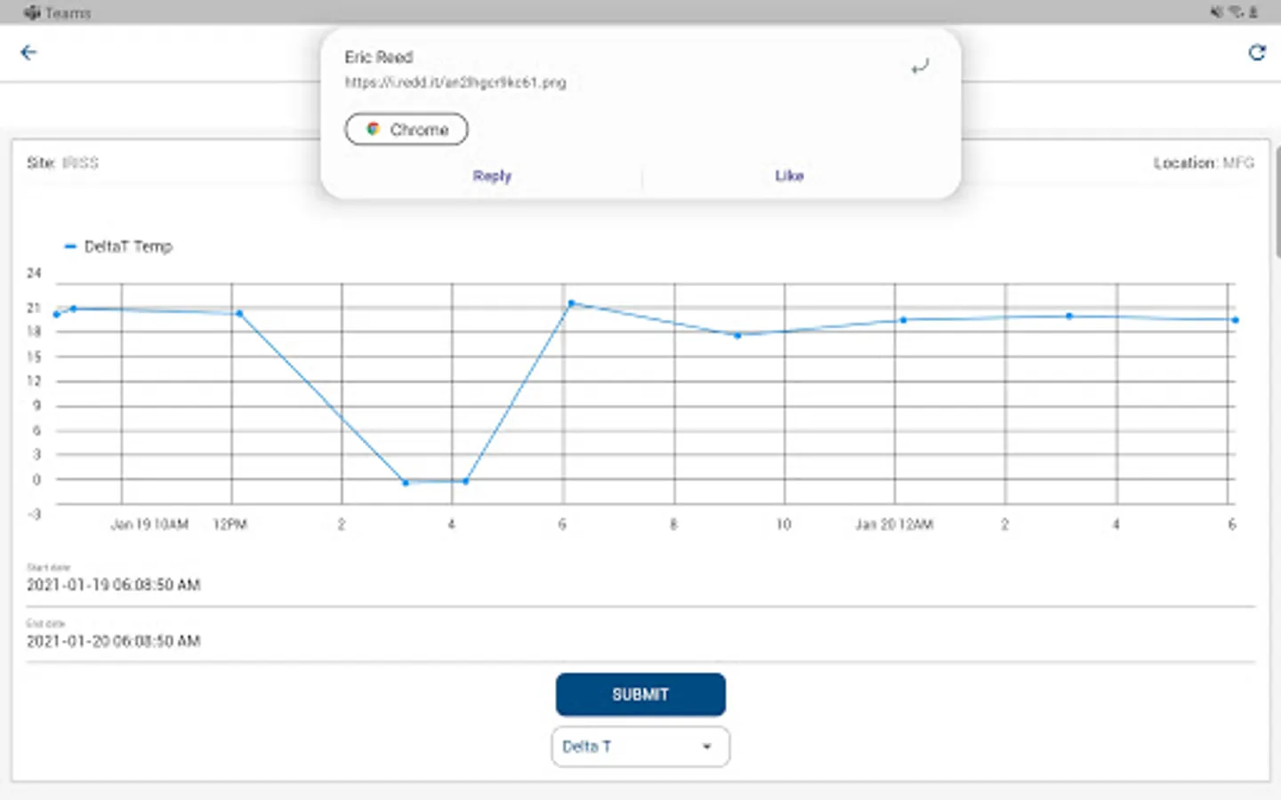Click the 12PM axis label
The image size is (1281, 800).
click(230, 524)
